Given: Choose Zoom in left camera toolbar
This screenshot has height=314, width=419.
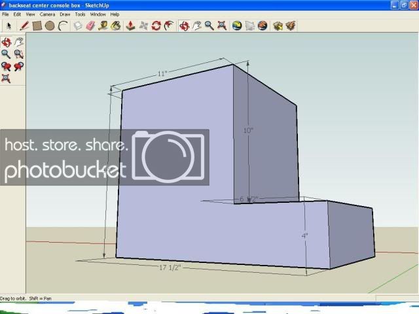Looking at the screenshot, I should click(6, 54).
